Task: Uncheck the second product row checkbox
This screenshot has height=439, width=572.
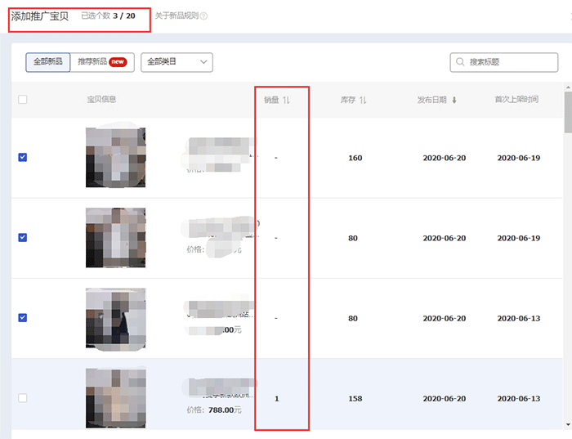Action: (23, 238)
